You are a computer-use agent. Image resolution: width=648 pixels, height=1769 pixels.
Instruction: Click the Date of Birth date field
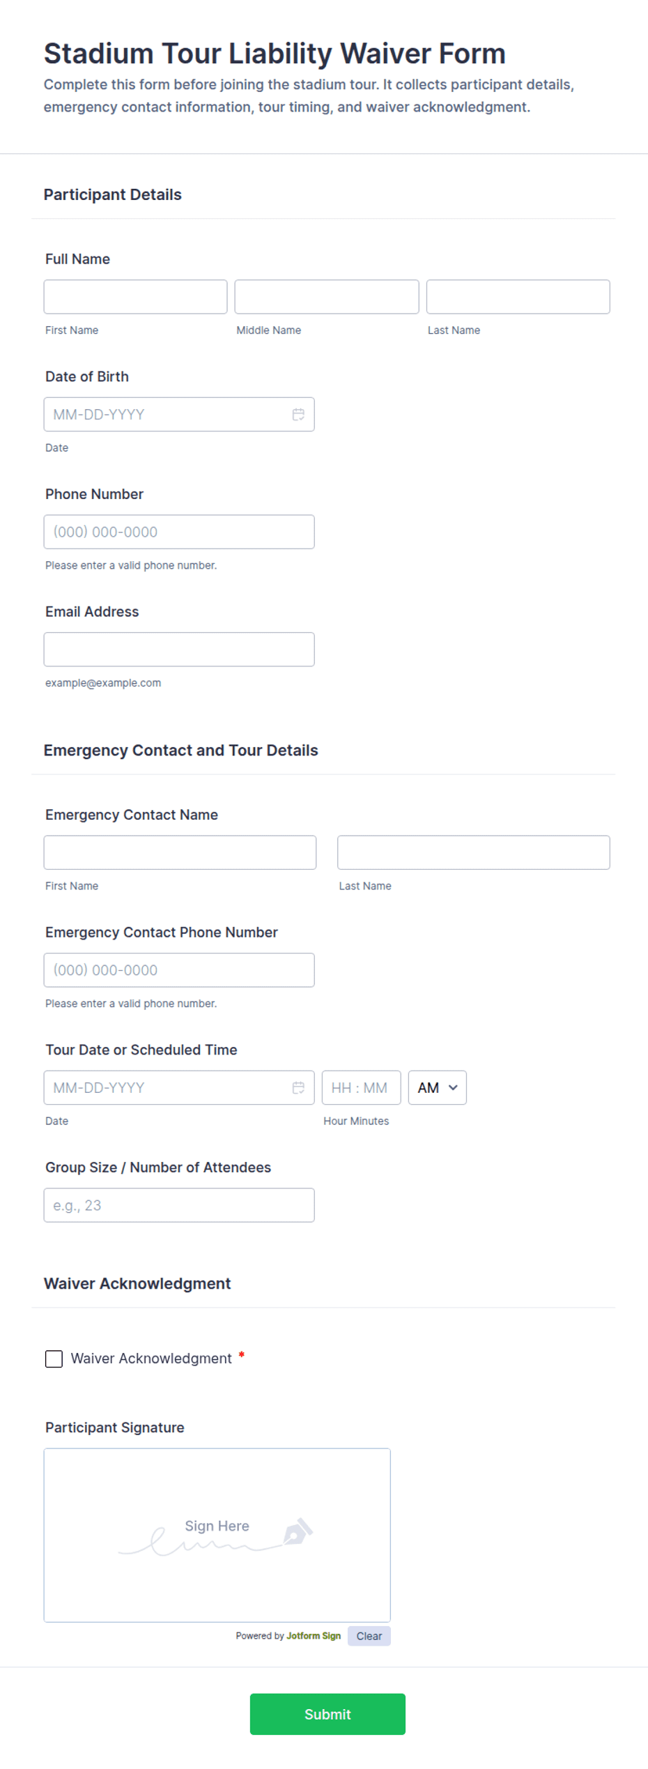[x=160, y=414]
